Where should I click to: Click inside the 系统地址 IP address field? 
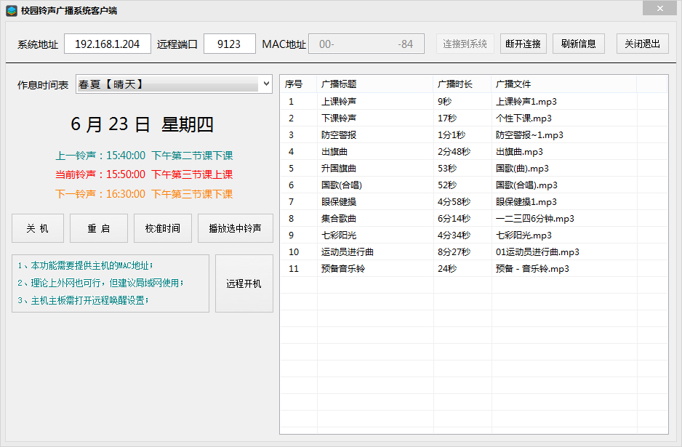click(107, 44)
